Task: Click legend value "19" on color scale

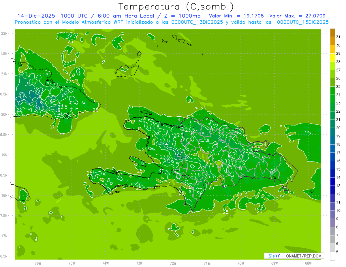Action: tap(338, 136)
